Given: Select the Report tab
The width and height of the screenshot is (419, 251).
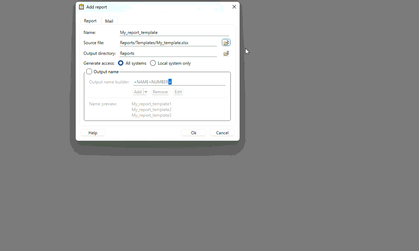Looking at the screenshot, I should [90, 21].
